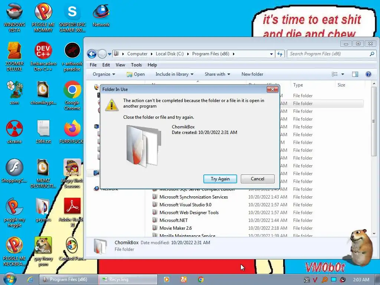The width and height of the screenshot is (380, 285).
Task: Open the Google Chrome desktop shortcut
Action: tap(72, 95)
